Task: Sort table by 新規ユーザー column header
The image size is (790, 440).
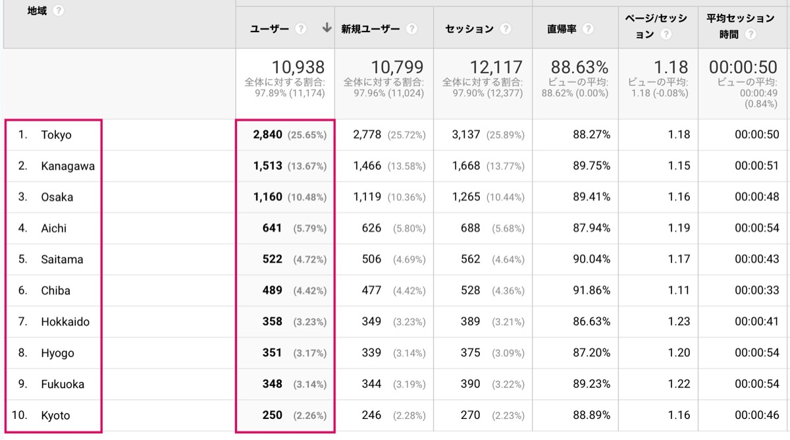Action: click(x=371, y=29)
